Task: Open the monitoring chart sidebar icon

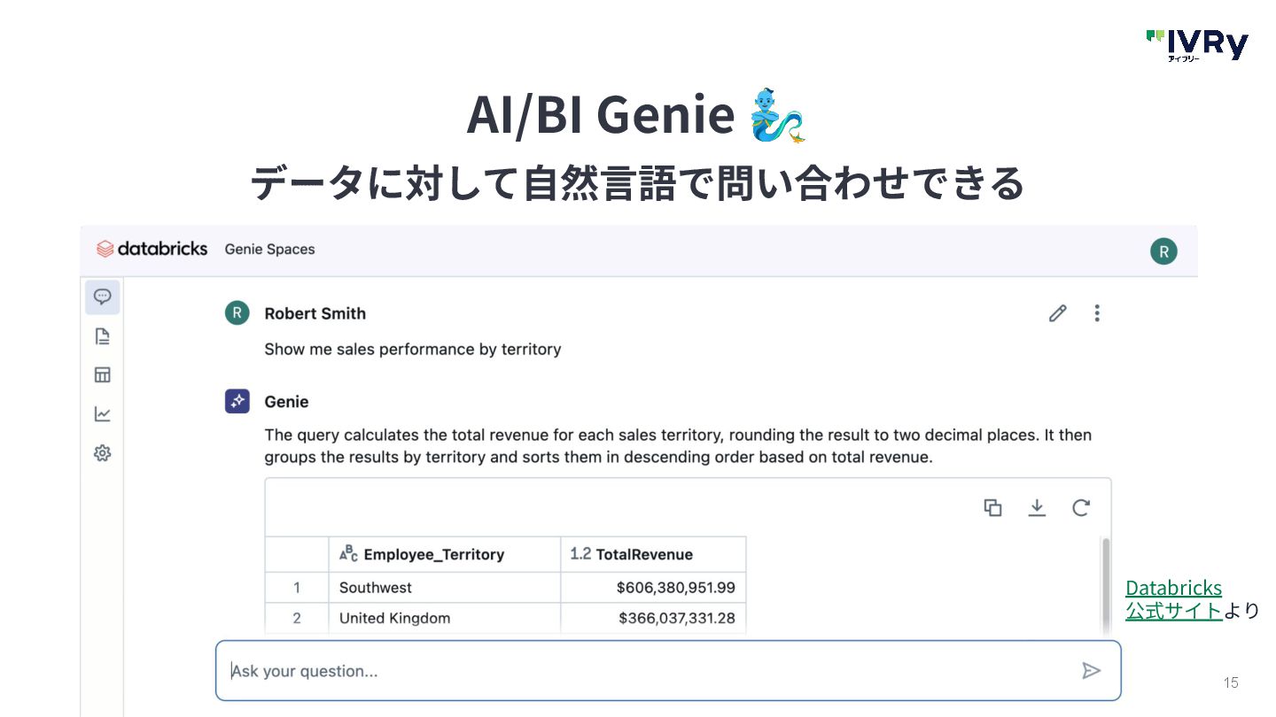Action: [102, 413]
